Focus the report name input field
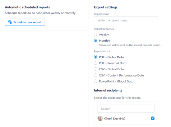This screenshot has width=171, height=127. [126, 20]
